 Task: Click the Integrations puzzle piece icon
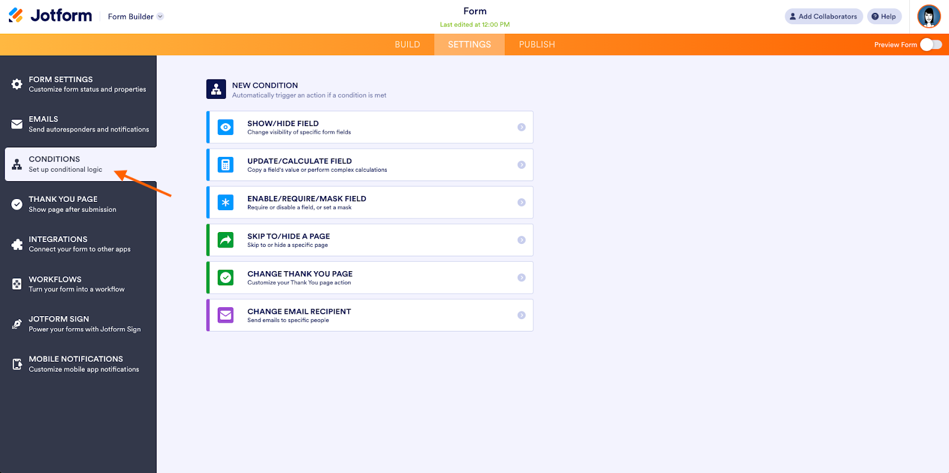[17, 244]
